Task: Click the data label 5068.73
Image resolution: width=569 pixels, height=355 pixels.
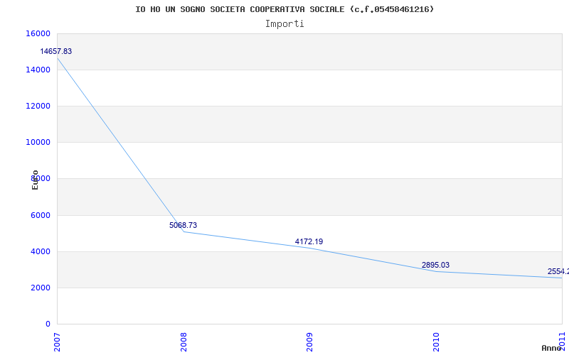Action: click(183, 225)
